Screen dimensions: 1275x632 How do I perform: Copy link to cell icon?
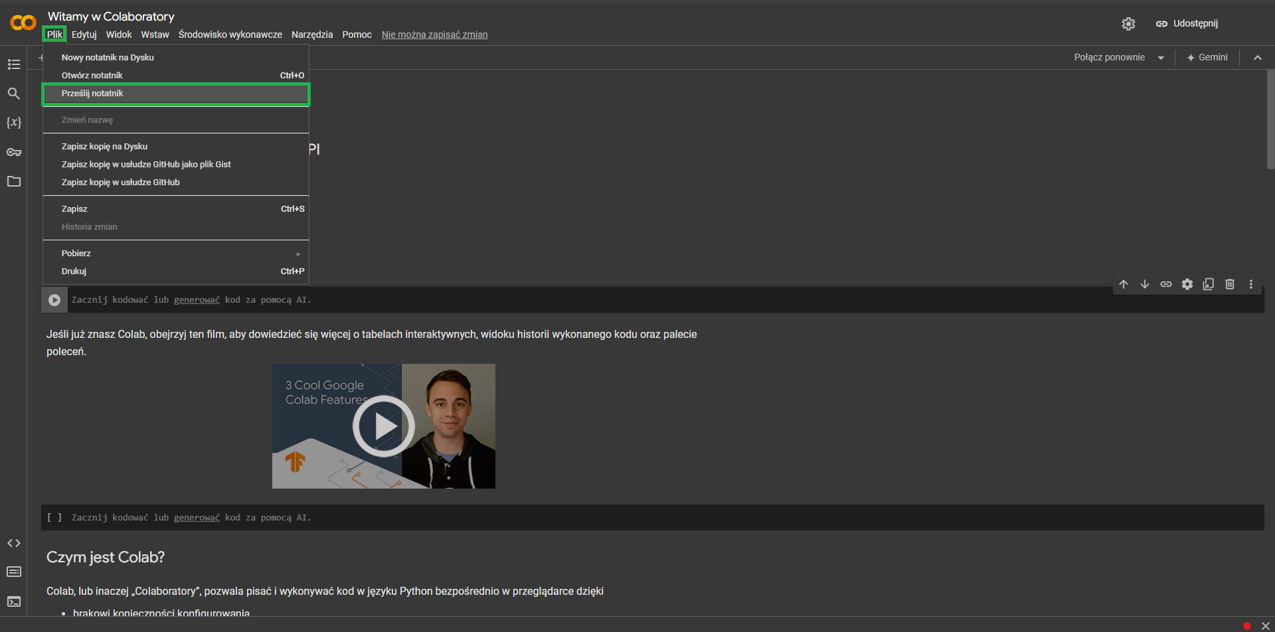pos(1166,284)
